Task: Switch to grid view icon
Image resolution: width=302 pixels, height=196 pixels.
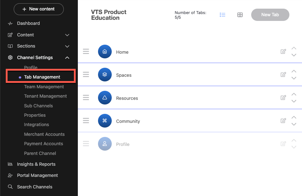Action: [240, 15]
